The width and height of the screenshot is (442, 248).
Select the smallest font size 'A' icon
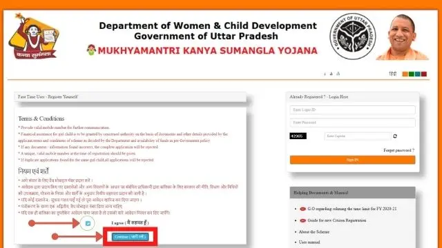(325, 74)
